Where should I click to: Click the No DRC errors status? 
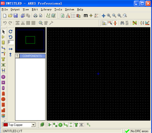click(x=140, y=131)
